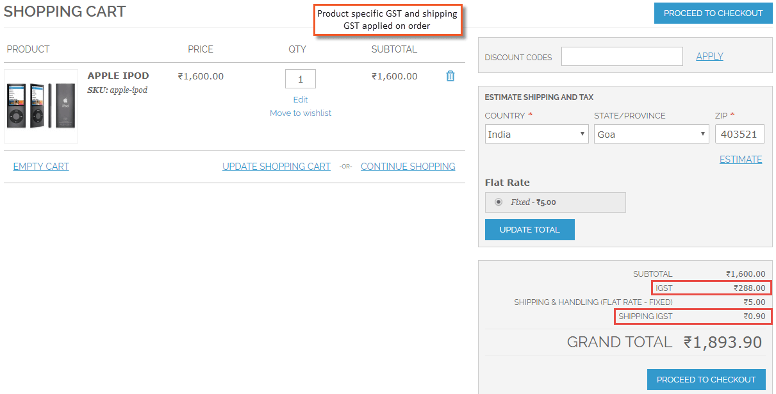Apply the discount code

710,56
